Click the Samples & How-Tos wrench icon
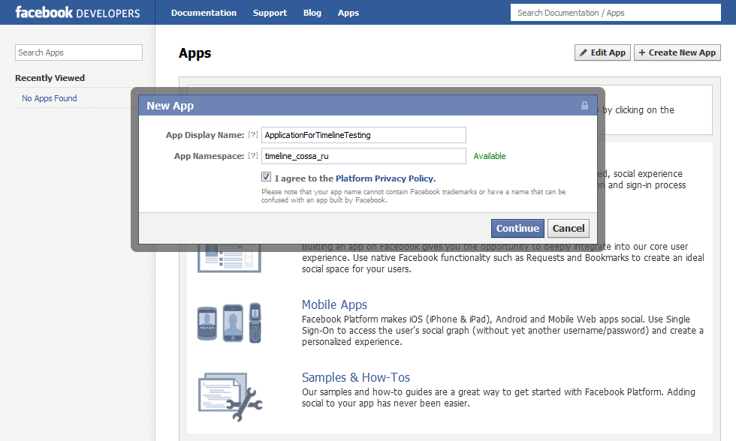The height and width of the screenshot is (441, 736). pyautogui.click(x=230, y=397)
